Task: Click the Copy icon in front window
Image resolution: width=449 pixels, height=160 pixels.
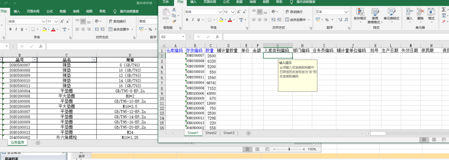Action: 174,16
